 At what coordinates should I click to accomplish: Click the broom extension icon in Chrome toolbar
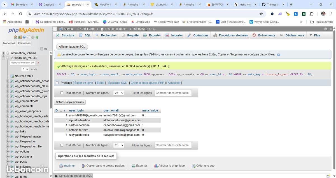pyautogui.click(x=288, y=14)
